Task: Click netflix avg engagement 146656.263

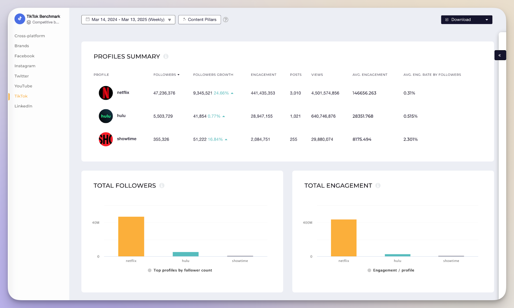Action: pos(364,93)
